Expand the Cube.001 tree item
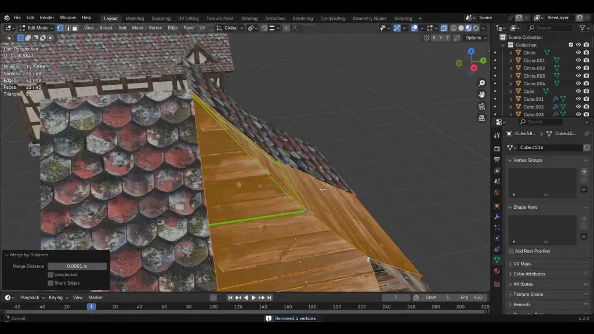 click(510, 99)
